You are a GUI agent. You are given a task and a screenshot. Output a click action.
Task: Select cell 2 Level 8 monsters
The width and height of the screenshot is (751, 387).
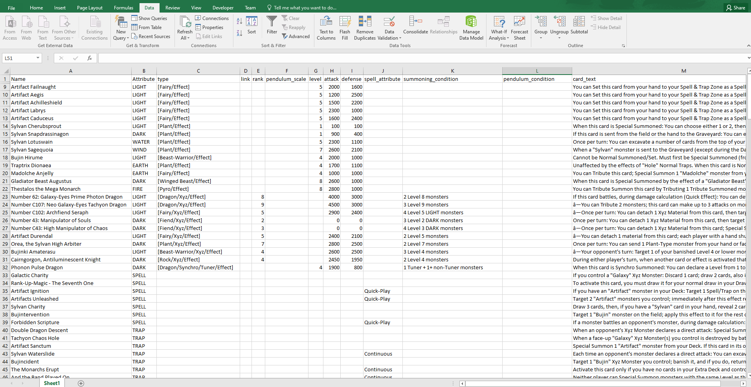click(x=452, y=197)
